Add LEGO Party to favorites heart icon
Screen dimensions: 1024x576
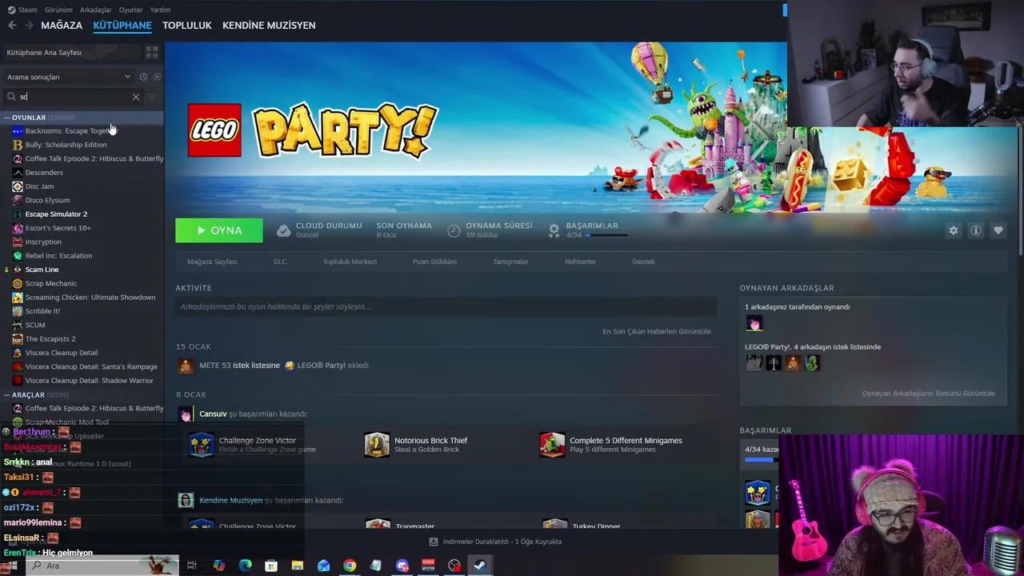point(998,230)
